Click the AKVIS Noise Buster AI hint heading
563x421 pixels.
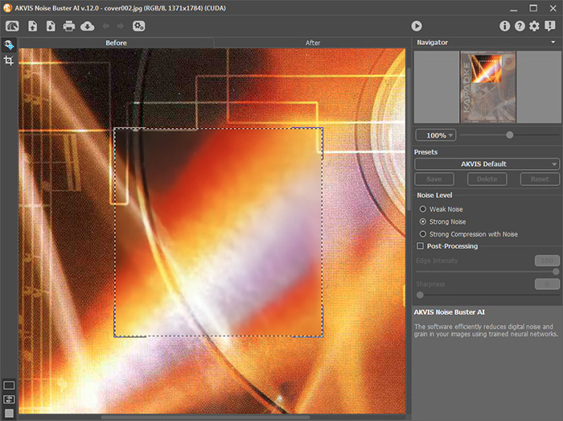(449, 312)
